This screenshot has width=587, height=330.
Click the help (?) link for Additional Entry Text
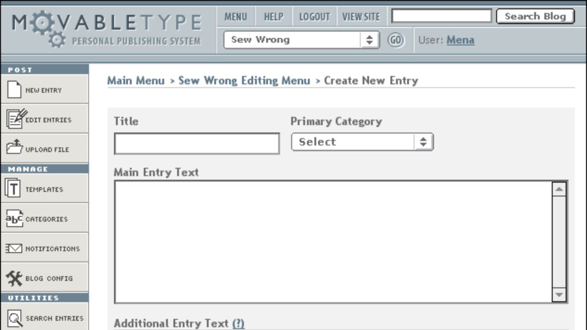[x=238, y=323]
